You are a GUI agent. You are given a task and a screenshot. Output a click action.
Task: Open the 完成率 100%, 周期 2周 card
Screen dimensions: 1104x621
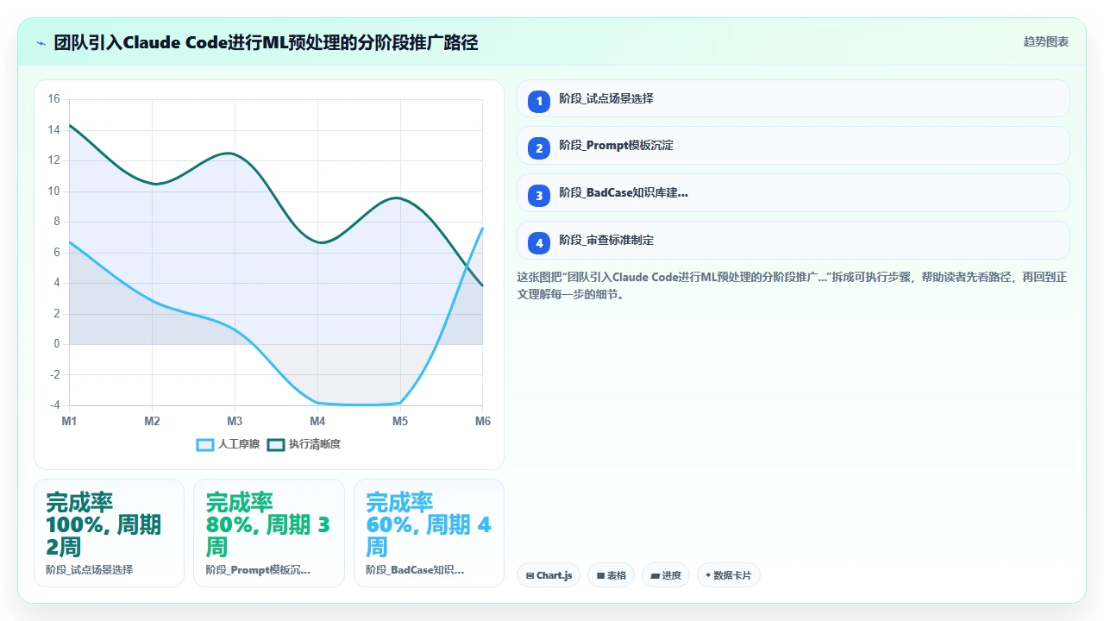[109, 533]
